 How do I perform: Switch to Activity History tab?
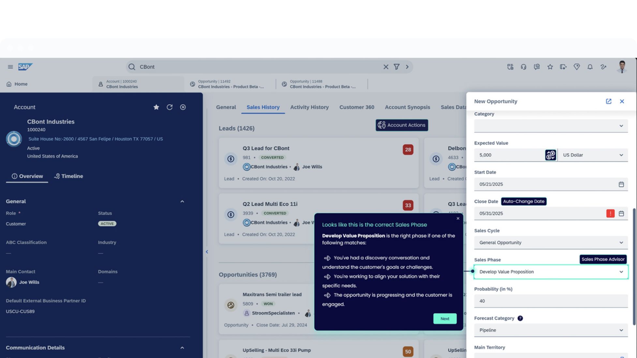(309, 107)
